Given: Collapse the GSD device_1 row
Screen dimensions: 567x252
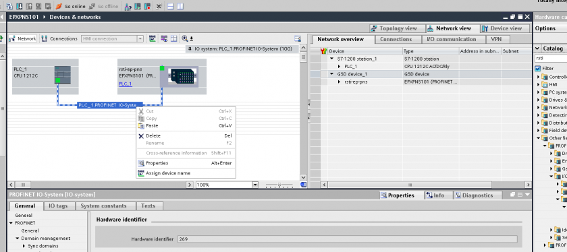Looking at the screenshot, I should (x=332, y=74).
